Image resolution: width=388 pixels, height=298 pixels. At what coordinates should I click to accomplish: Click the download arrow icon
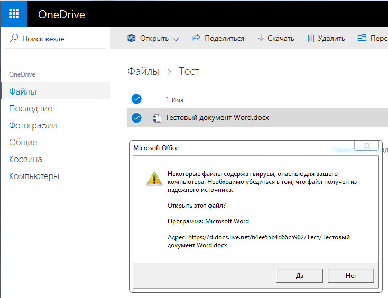coord(261,38)
